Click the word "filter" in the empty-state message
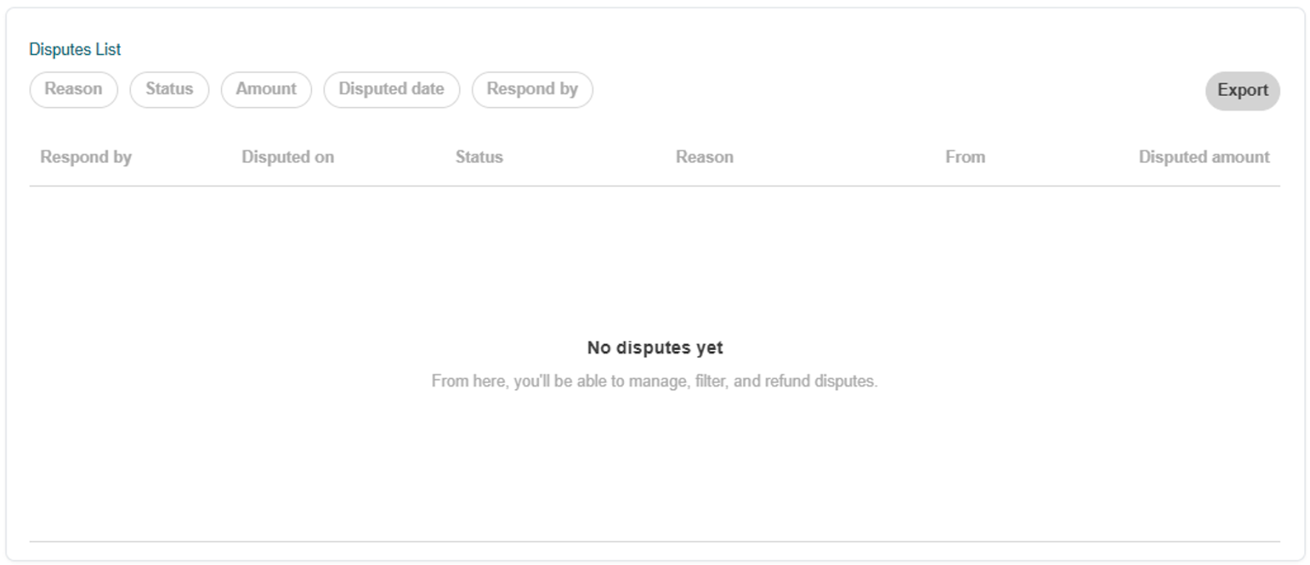Screen dimensions: 1310x565 pos(711,381)
